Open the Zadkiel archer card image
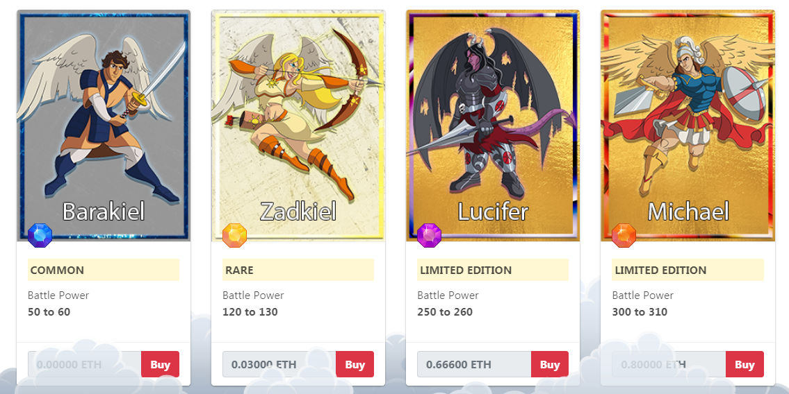Viewport: 789px width, 394px height. [298, 126]
